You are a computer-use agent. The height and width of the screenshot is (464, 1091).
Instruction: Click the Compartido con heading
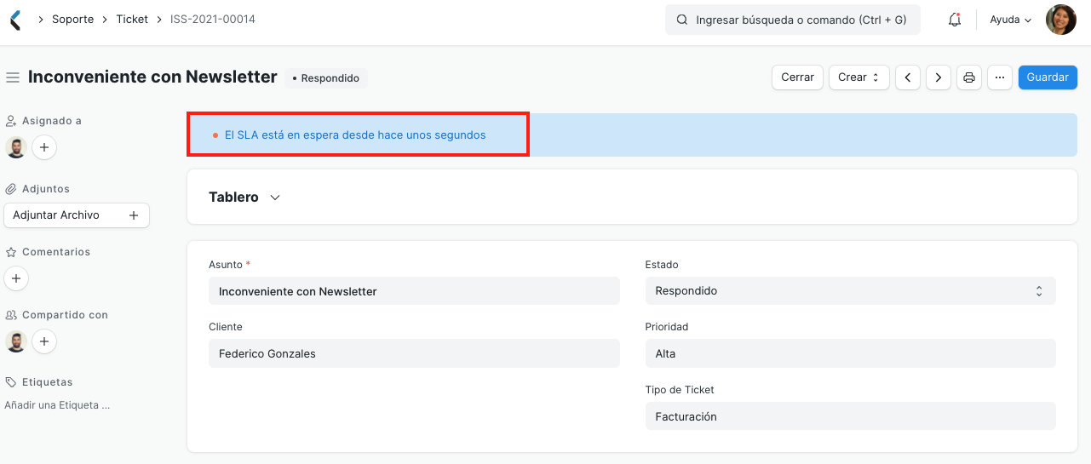click(56, 315)
